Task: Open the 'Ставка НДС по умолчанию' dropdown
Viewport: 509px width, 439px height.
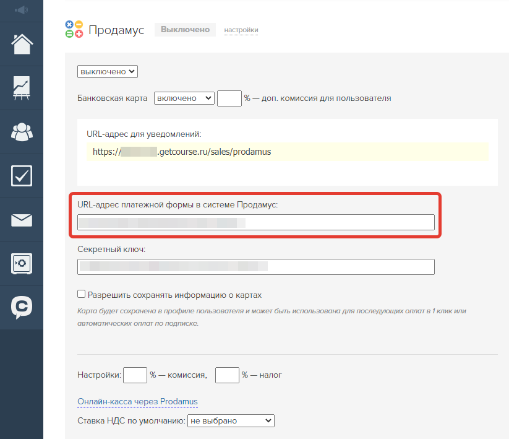Action: [231, 421]
